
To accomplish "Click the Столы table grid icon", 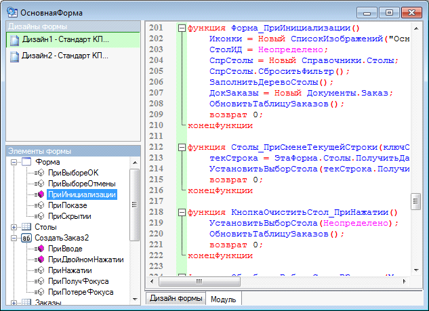I will 26,227.
